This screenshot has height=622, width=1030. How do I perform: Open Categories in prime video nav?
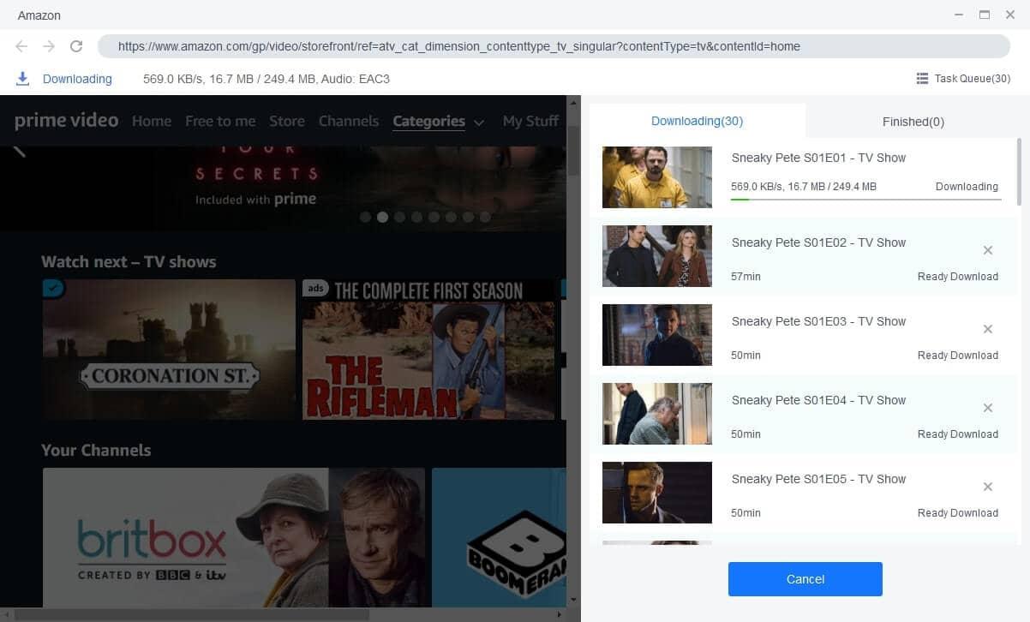coord(428,121)
